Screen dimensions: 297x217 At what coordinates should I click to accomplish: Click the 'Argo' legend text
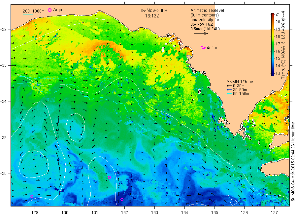pyautogui.click(x=57, y=10)
